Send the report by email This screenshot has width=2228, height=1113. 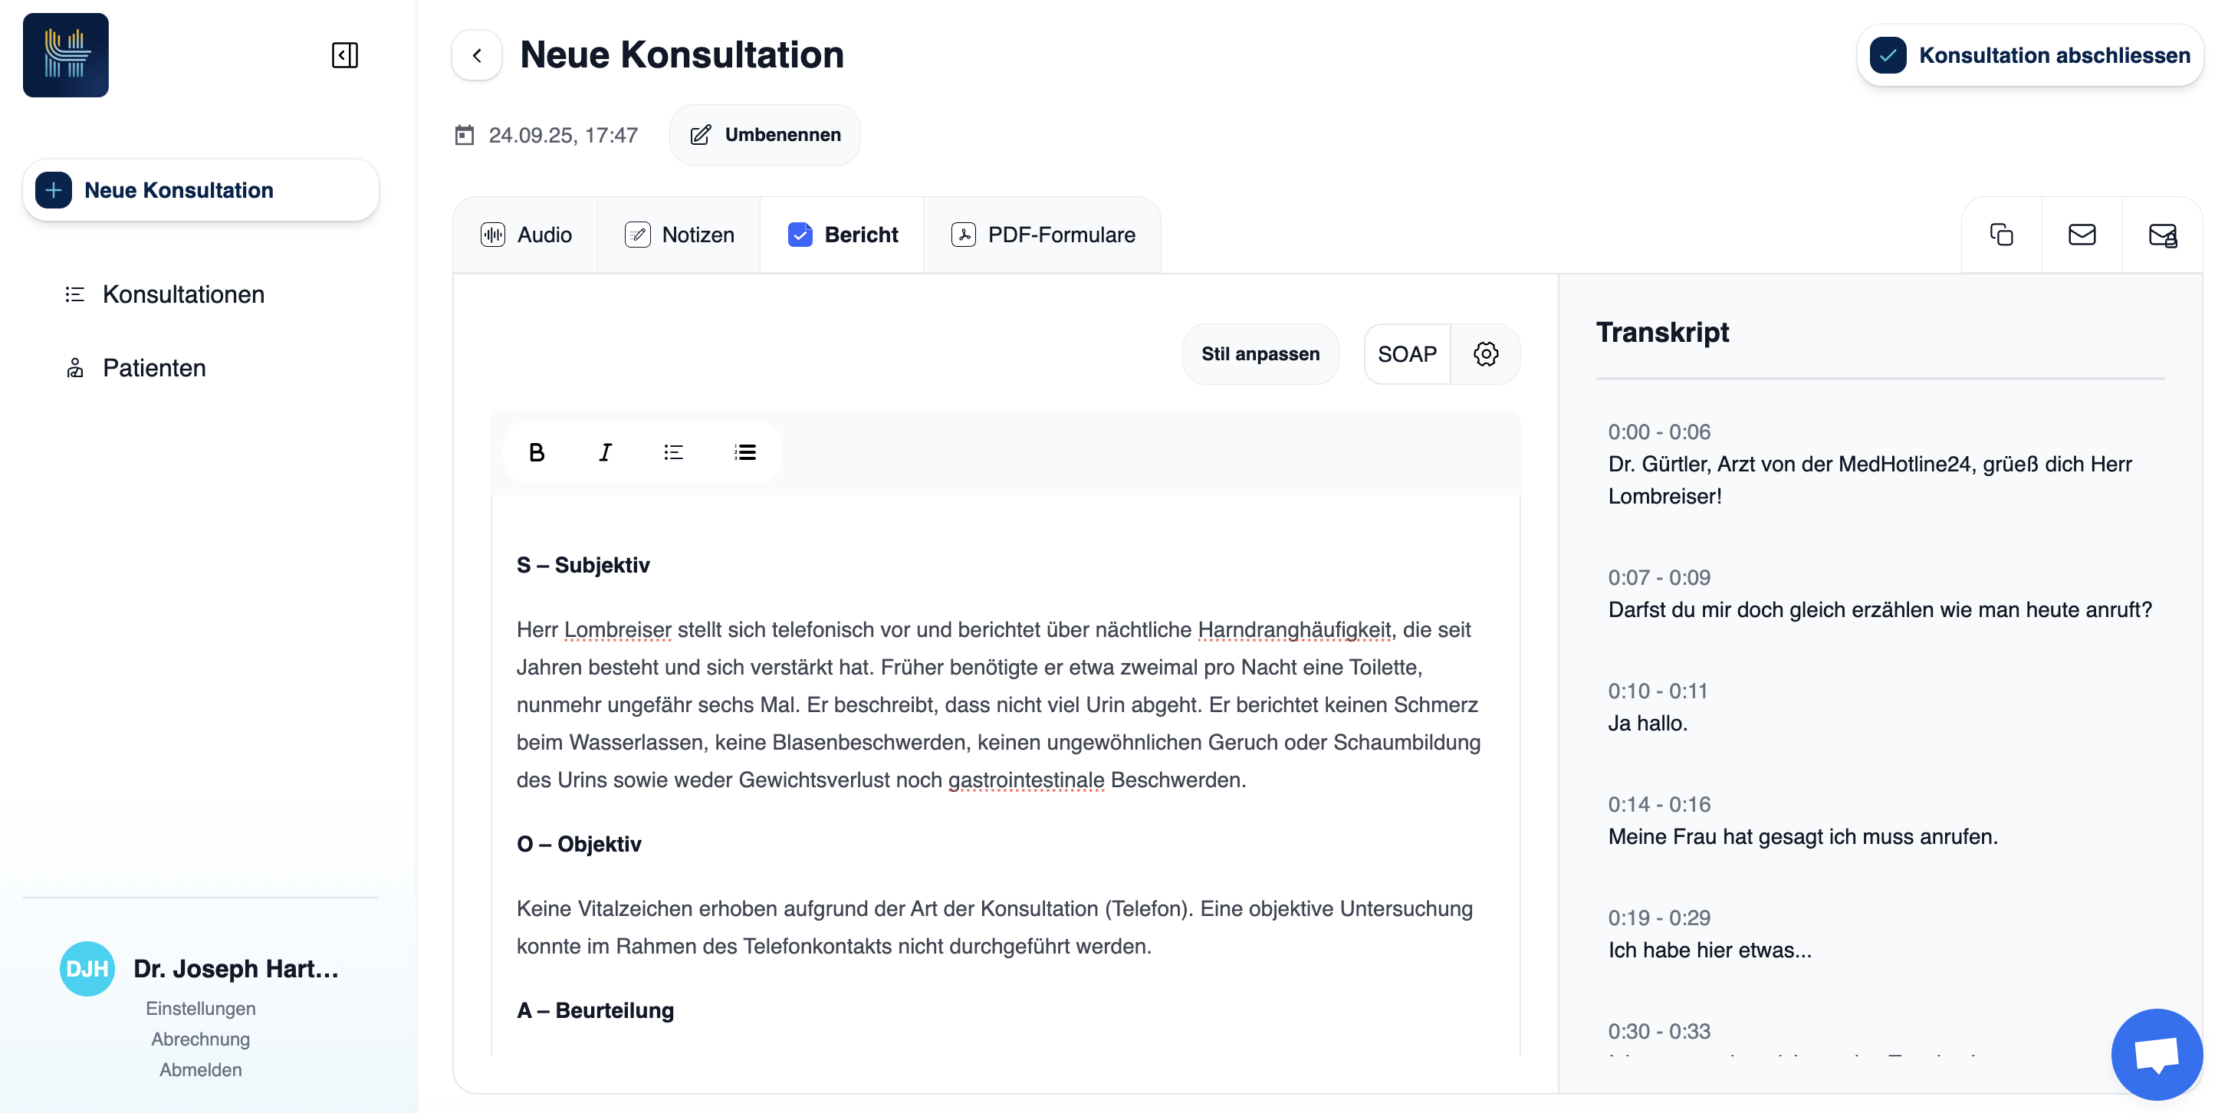pos(2081,235)
